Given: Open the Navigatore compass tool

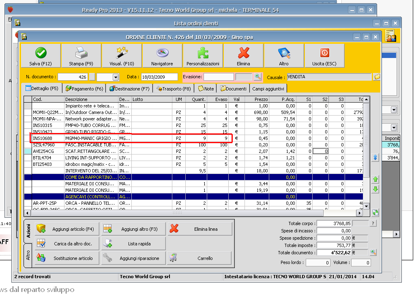Looking at the screenshot, I should coord(162,56).
